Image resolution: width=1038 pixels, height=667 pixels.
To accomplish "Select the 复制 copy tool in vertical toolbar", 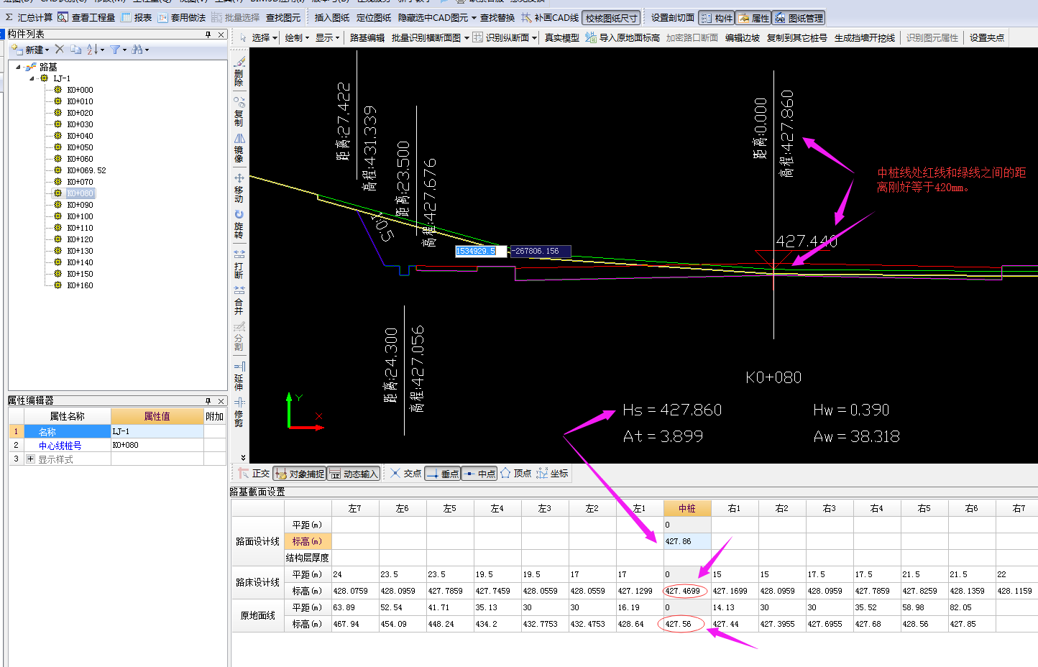I will 239,111.
